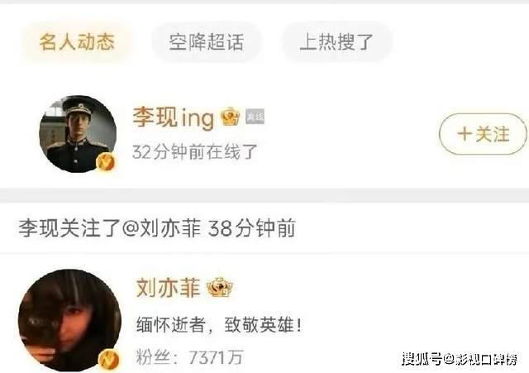Click the 粉丝：7371万 follower count
Image resolution: width=529 pixels, height=373 pixels.
point(189,357)
